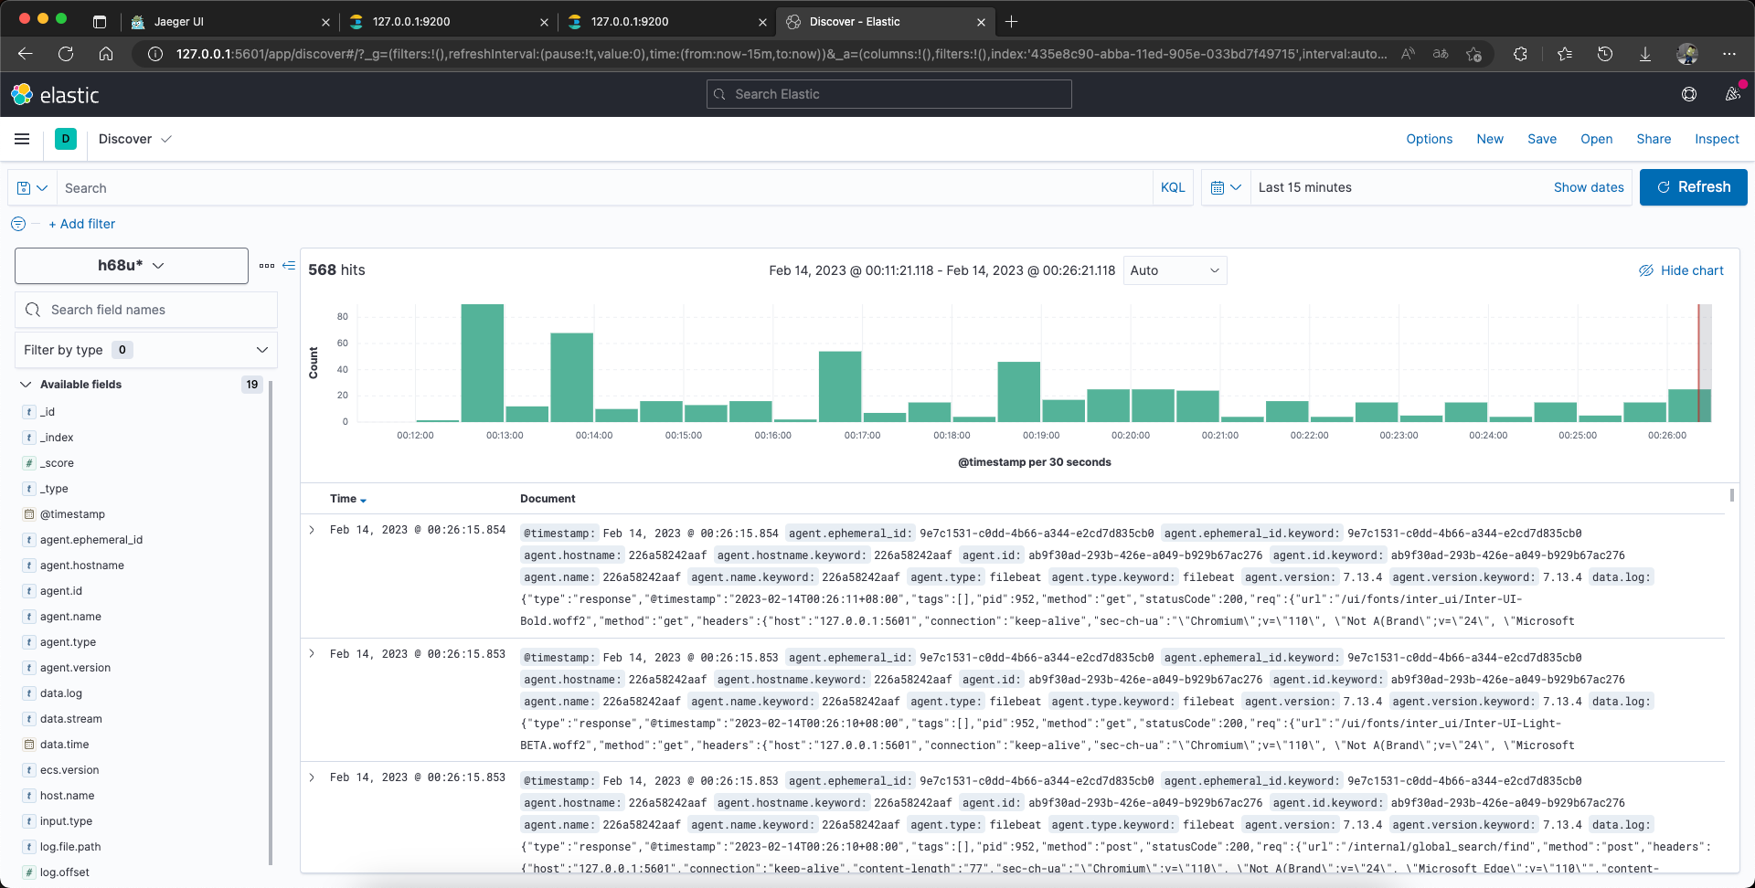This screenshot has width=1755, height=888.
Task: Click the _id field type icon
Action: [x=29, y=412]
